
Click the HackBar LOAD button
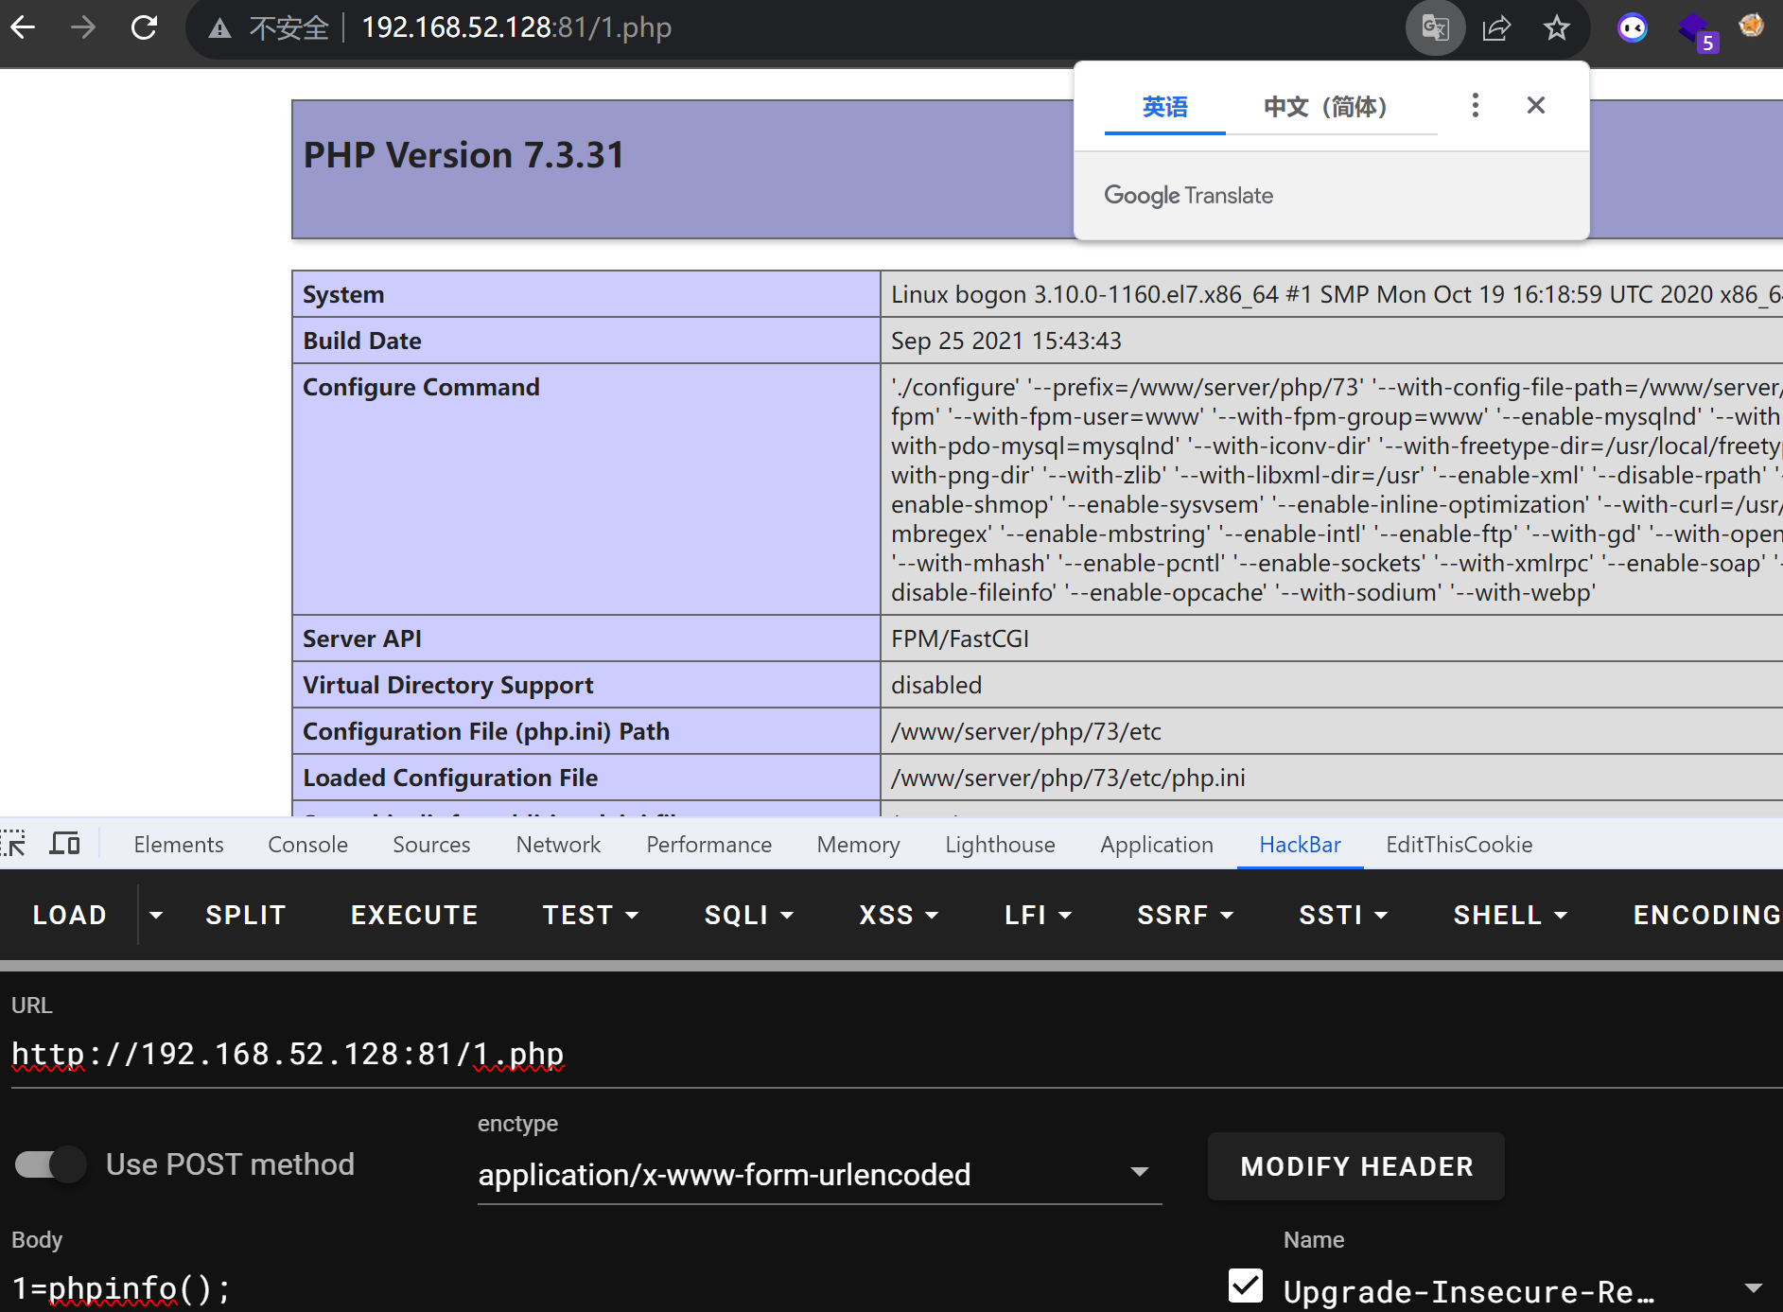click(x=70, y=915)
